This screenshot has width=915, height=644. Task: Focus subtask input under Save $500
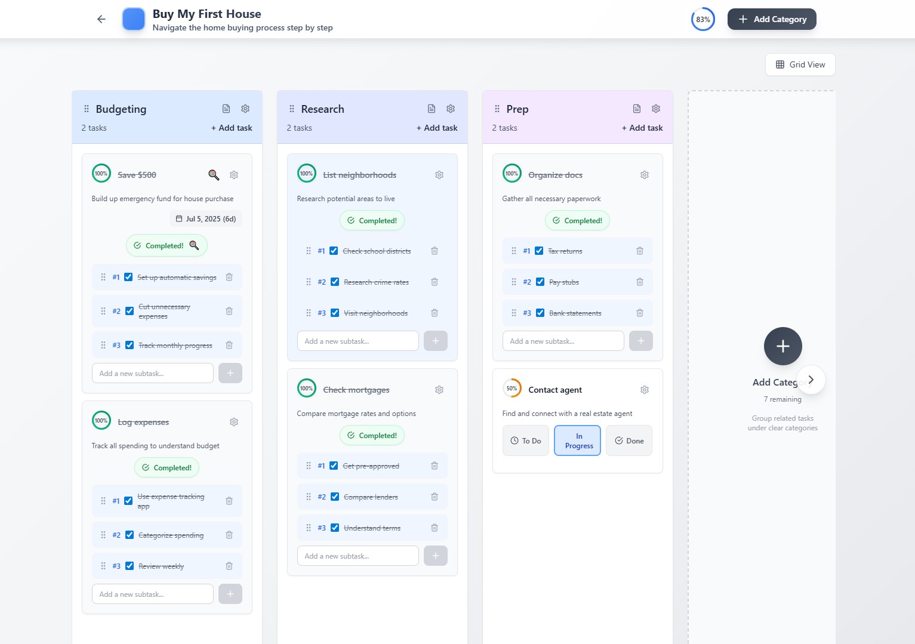[x=153, y=373]
